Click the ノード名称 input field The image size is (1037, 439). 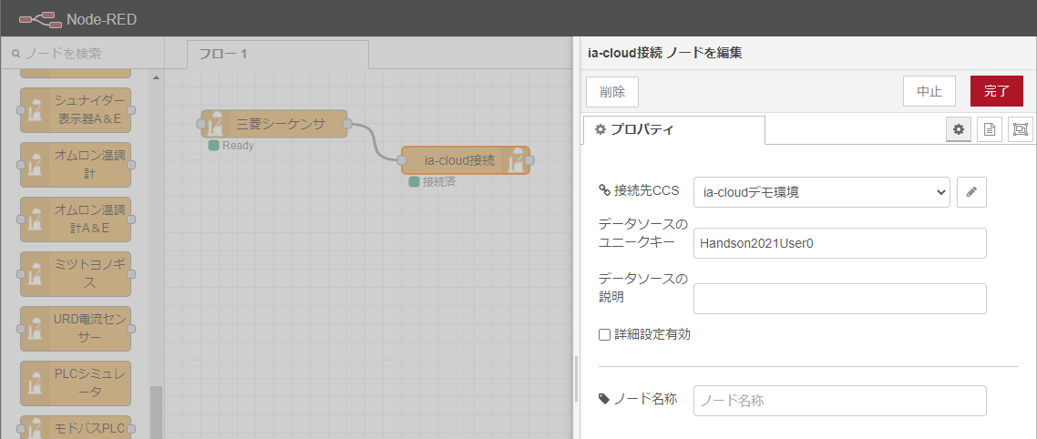click(x=840, y=401)
